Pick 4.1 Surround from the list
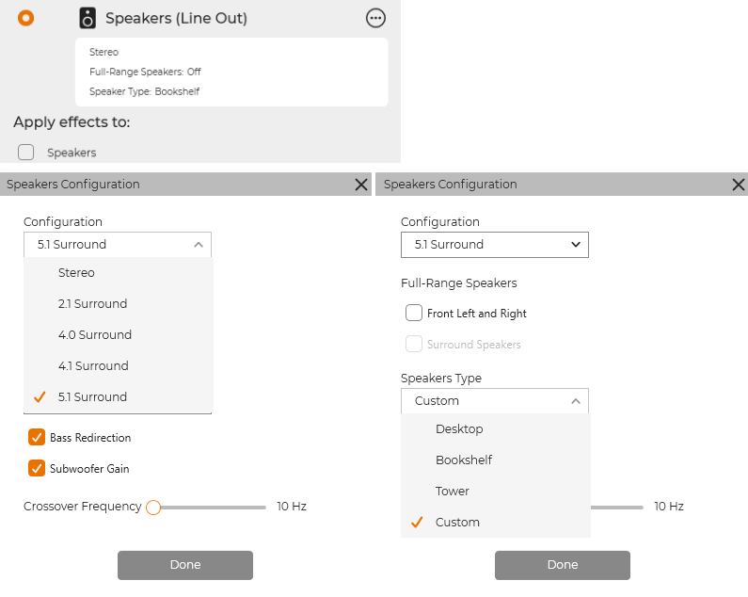 click(x=92, y=366)
